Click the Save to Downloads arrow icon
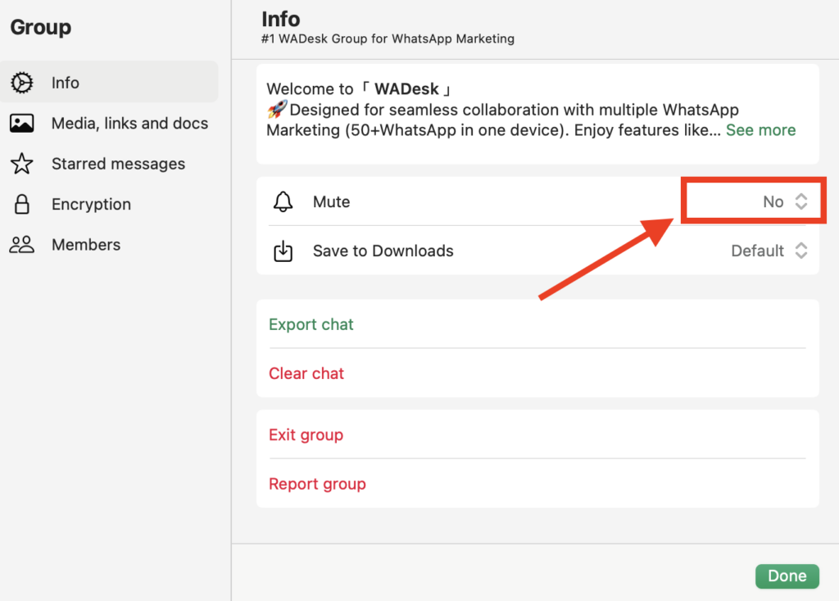839x601 pixels. tap(283, 251)
